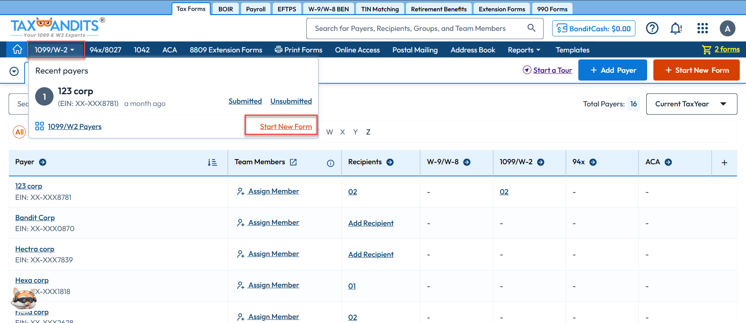Click the Add Payer button

coord(613,70)
